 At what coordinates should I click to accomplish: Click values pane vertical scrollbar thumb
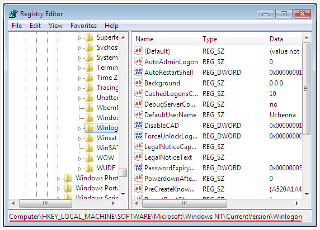pos(307,89)
